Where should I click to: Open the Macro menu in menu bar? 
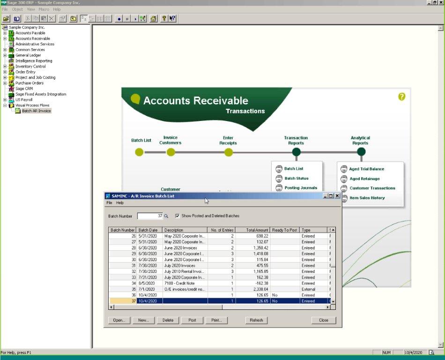pyautogui.click(x=44, y=9)
